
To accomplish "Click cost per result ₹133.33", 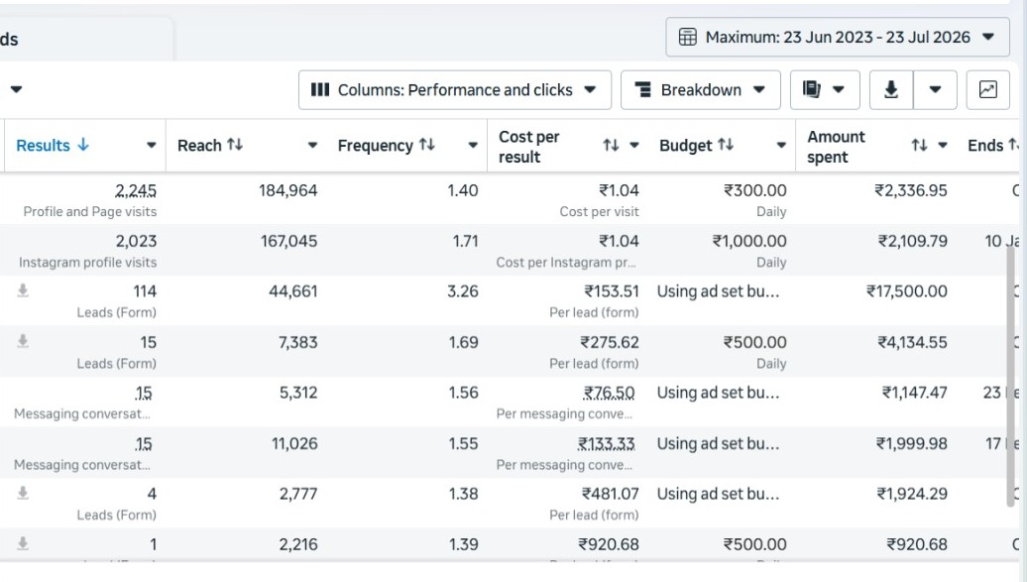I will click(607, 444).
